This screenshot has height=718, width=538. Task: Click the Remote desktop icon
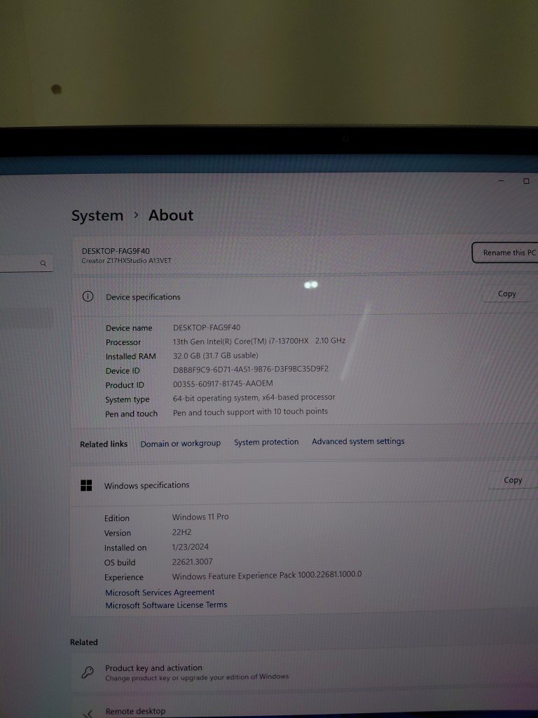coord(88,713)
